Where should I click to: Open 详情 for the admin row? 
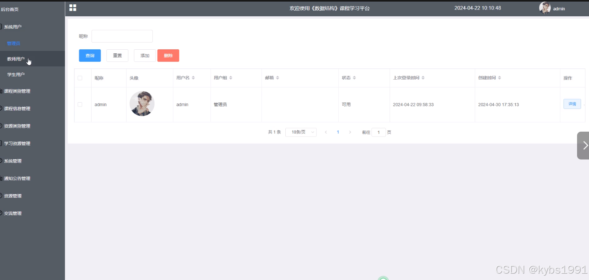(572, 104)
